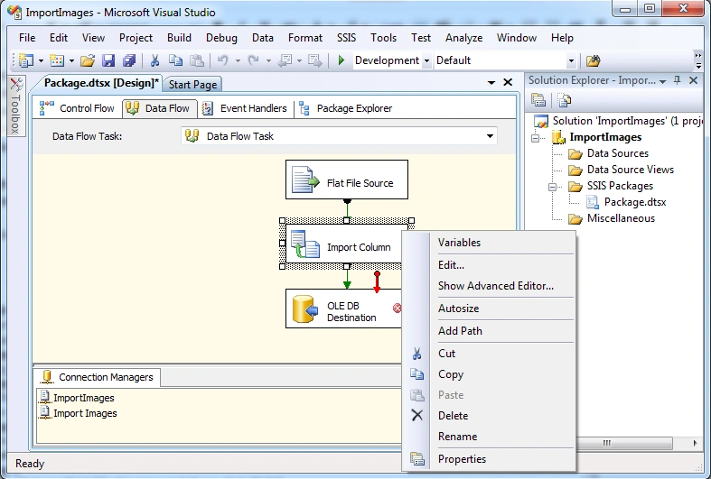Choose Variables in the context menu

[x=459, y=243]
